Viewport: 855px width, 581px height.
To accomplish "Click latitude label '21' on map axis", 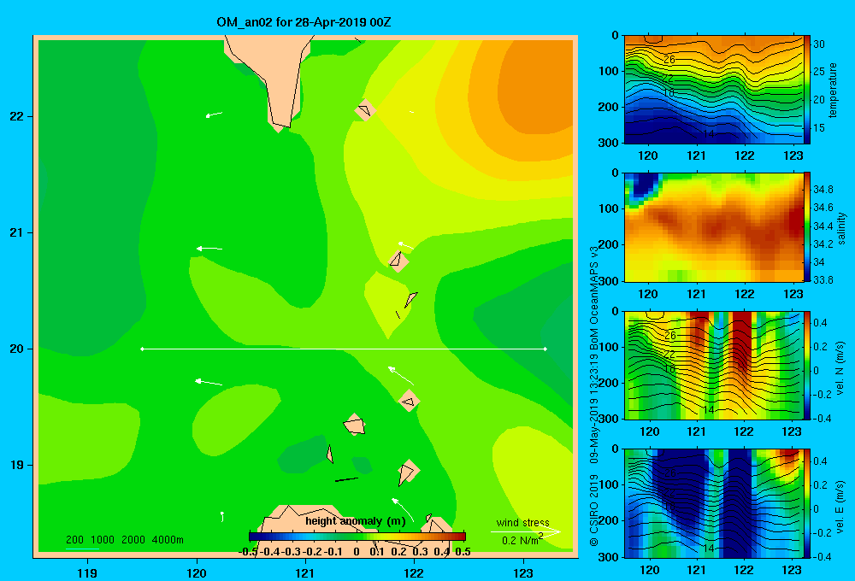I will click(17, 232).
